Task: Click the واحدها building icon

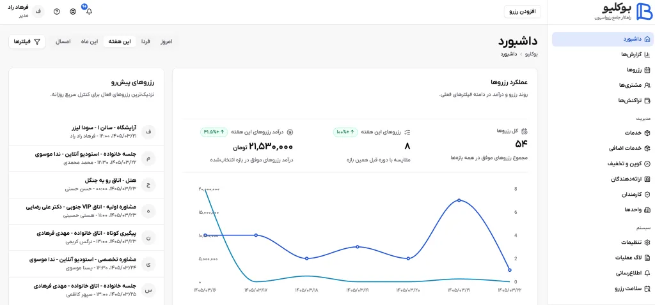Action: tap(647, 209)
